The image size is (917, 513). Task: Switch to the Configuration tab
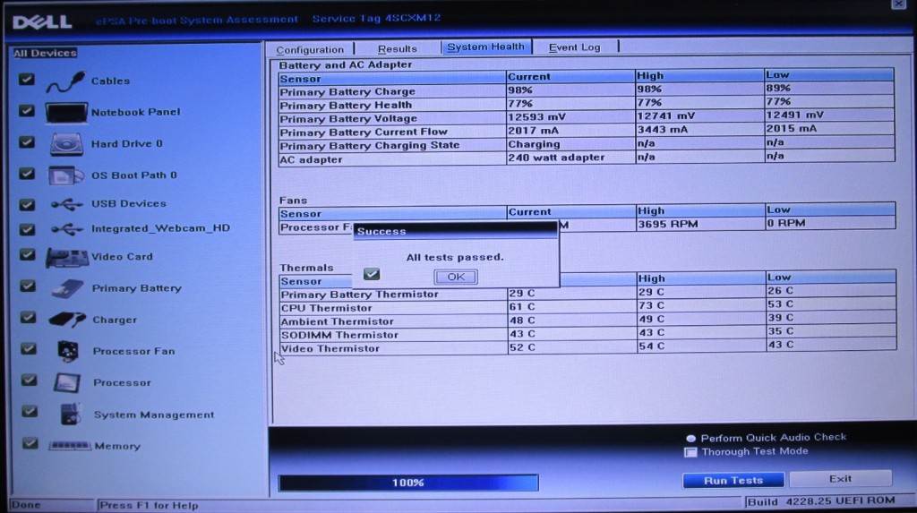(310, 49)
